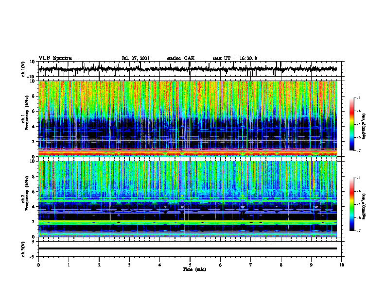Click the "4" kHz tick of ch.1 spectrogram
This screenshot has width=385, height=297.
click(34, 127)
